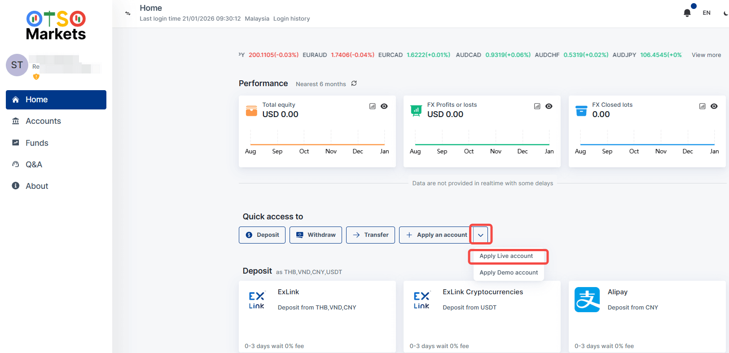Refresh the Performance data
Viewport: 729px width, 353px height.
(x=354, y=83)
